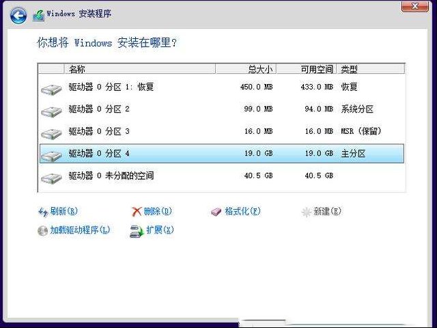Click 分区 4's 19.0 GB total size

[258, 153]
